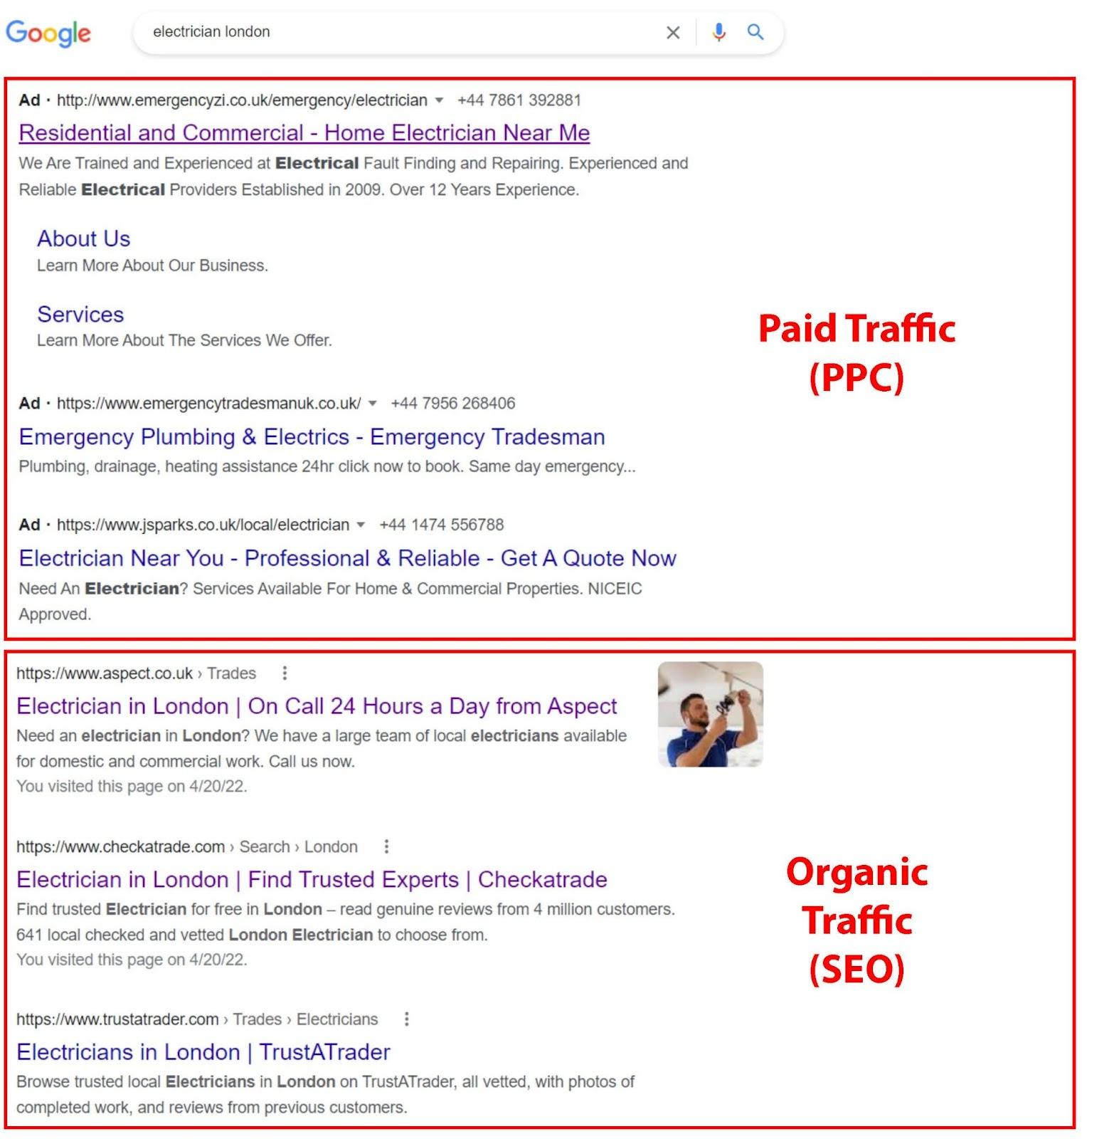This screenshot has width=1119, height=1139.
Task: Click snippet 'Browse trusted local Electricians in London'
Action: 325,1095
